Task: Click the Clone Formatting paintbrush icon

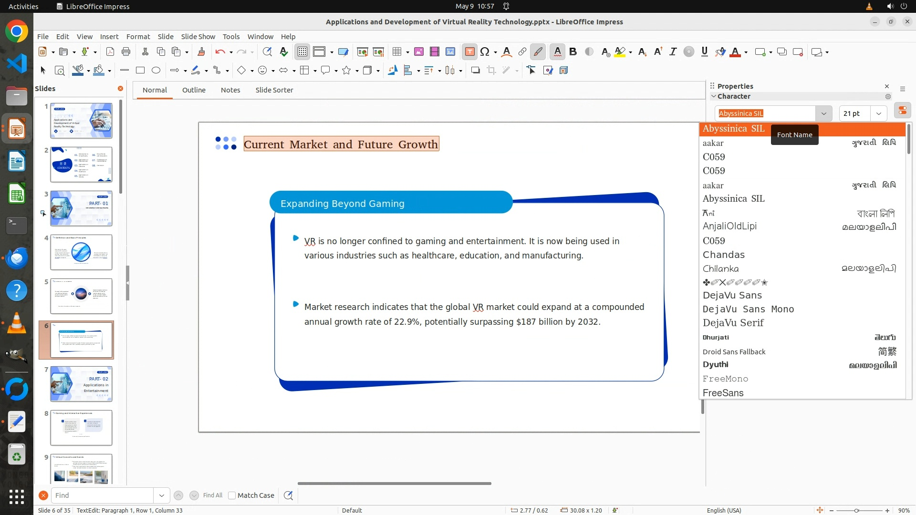Action: pyautogui.click(x=201, y=52)
